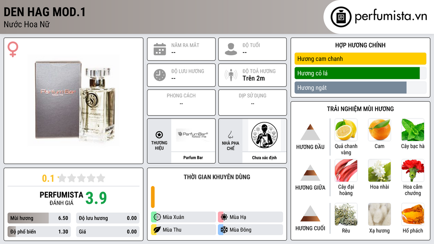Select the Xạ hương musk image

379,214
